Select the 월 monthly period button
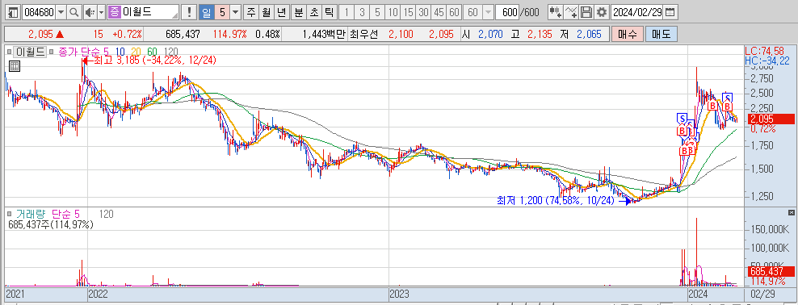 267,11
